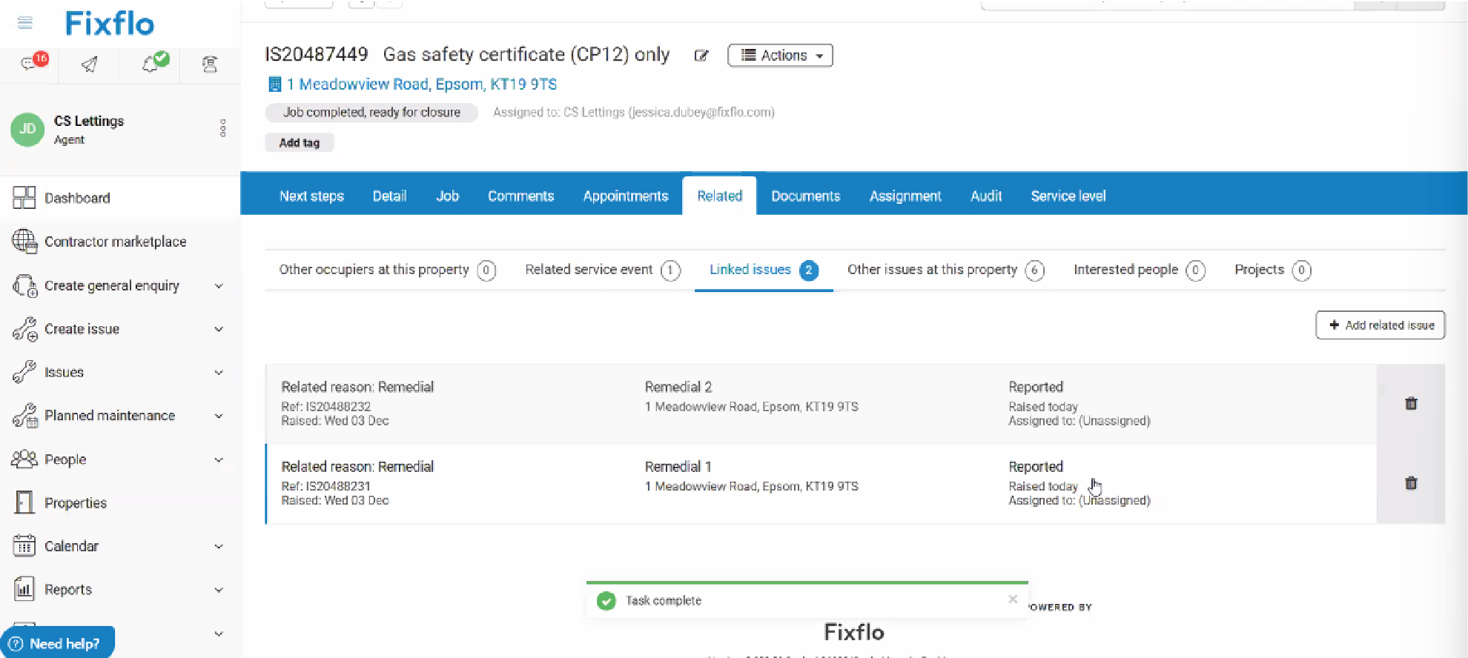
Task: Click the edit pencil icon beside issue title
Action: (701, 56)
